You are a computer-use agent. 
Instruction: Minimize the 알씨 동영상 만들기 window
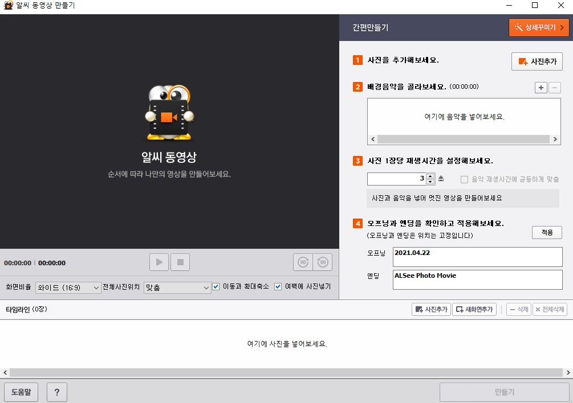tap(509, 5)
